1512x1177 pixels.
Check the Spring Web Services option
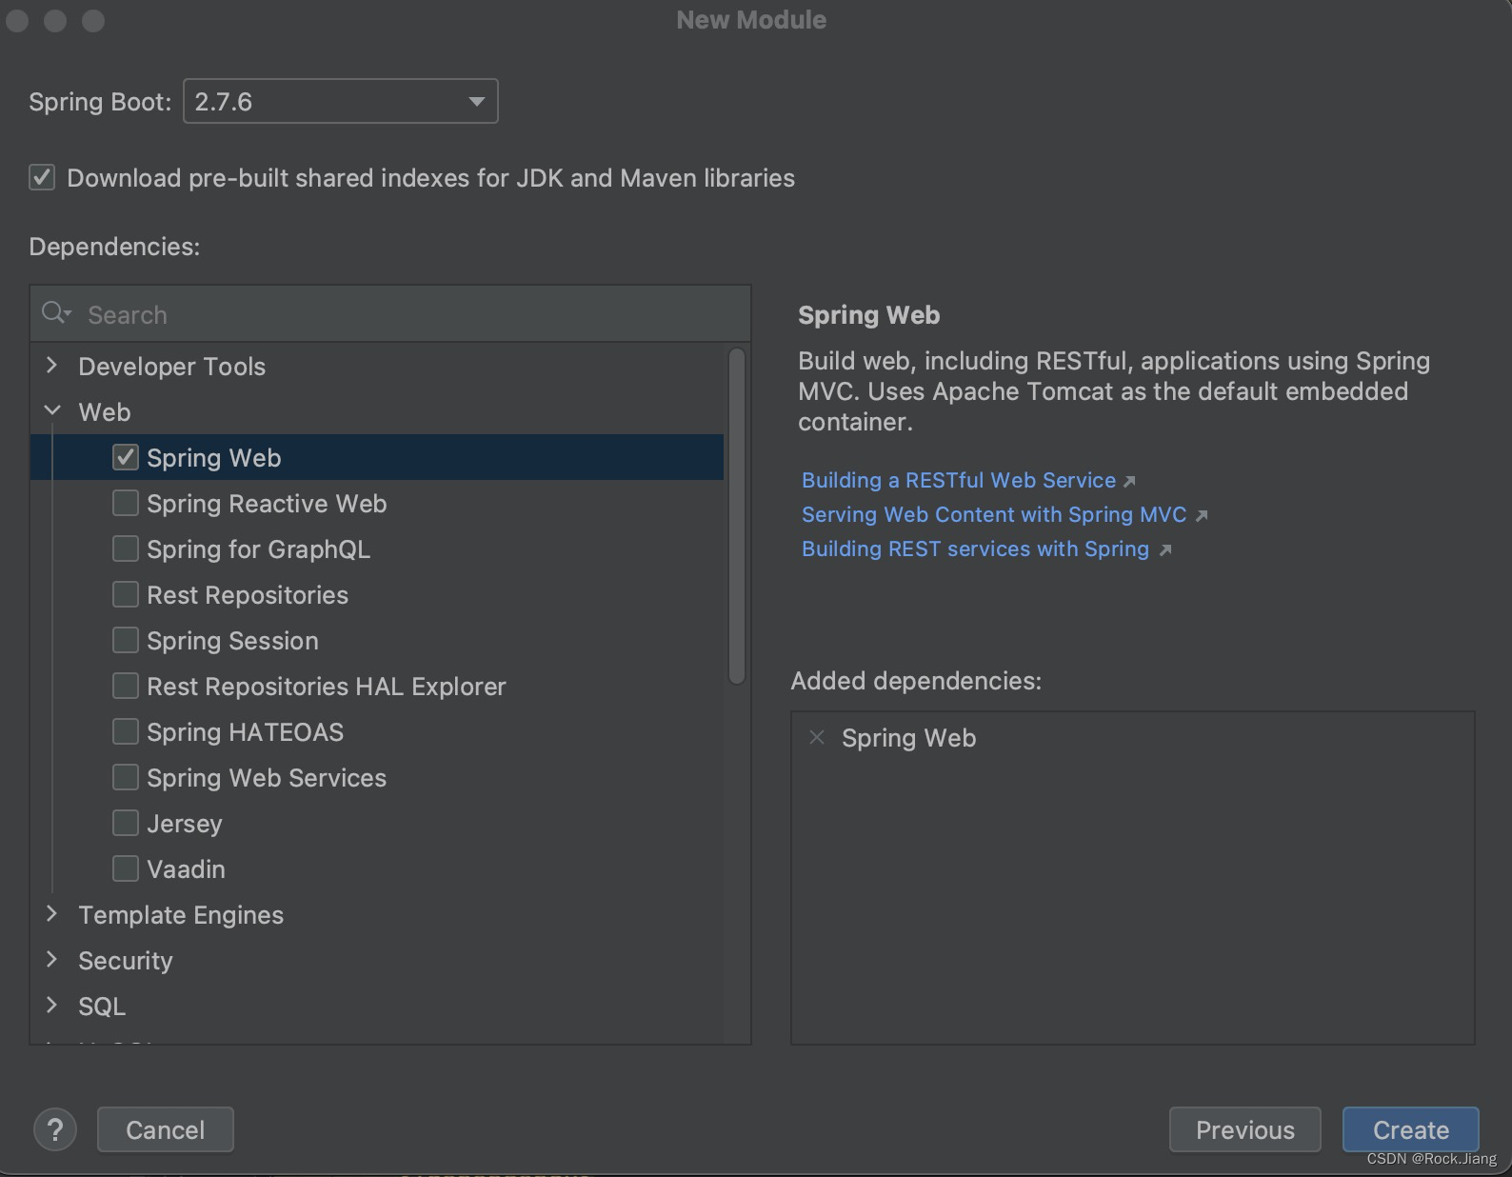pos(126,777)
